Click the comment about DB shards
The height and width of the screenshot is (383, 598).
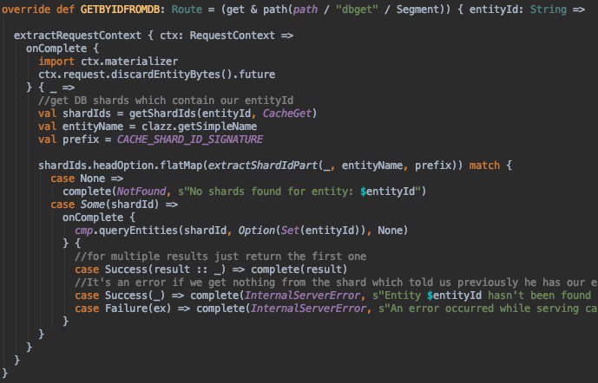[x=166, y=101]
